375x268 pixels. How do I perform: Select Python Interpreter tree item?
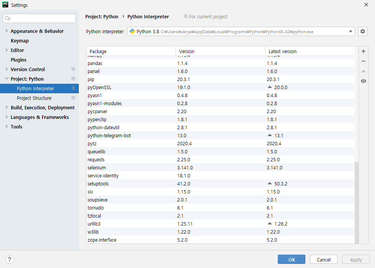click(x=39, y=88)
